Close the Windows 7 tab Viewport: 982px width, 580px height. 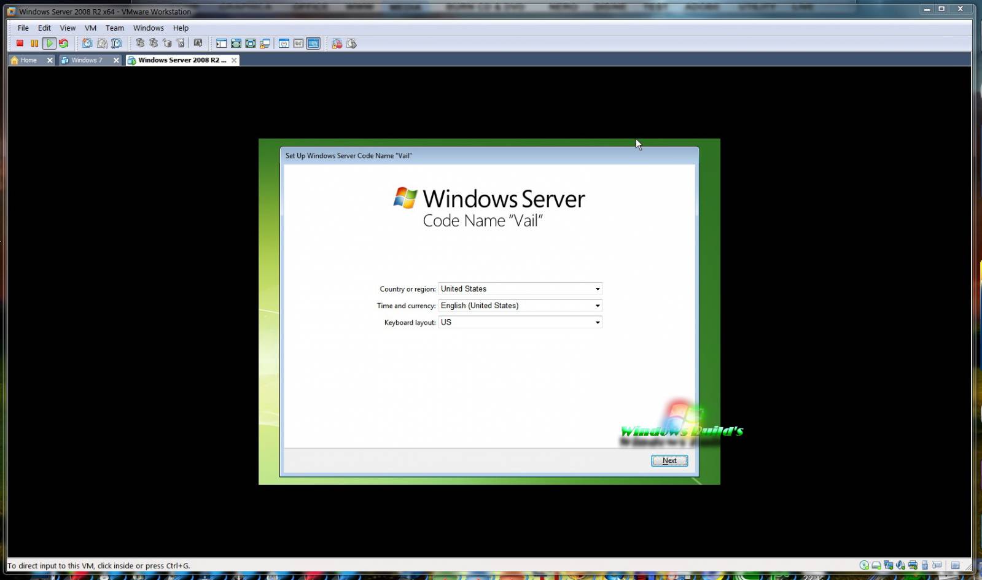116,60
